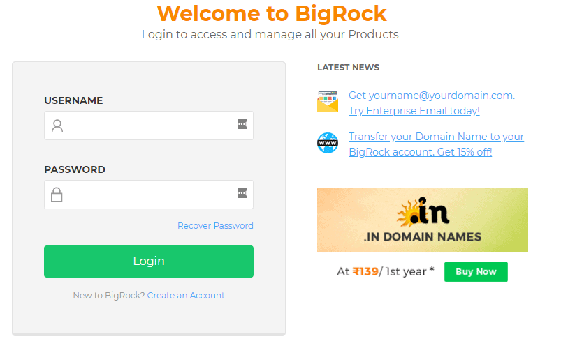
Task: Open password manager icon in username field
Action: (242, 124)
